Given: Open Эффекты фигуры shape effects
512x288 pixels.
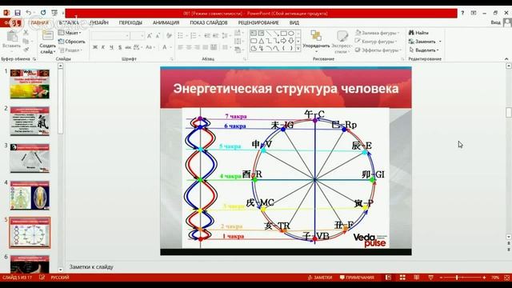Looking at the screenshot, I should tap(378, 50).
